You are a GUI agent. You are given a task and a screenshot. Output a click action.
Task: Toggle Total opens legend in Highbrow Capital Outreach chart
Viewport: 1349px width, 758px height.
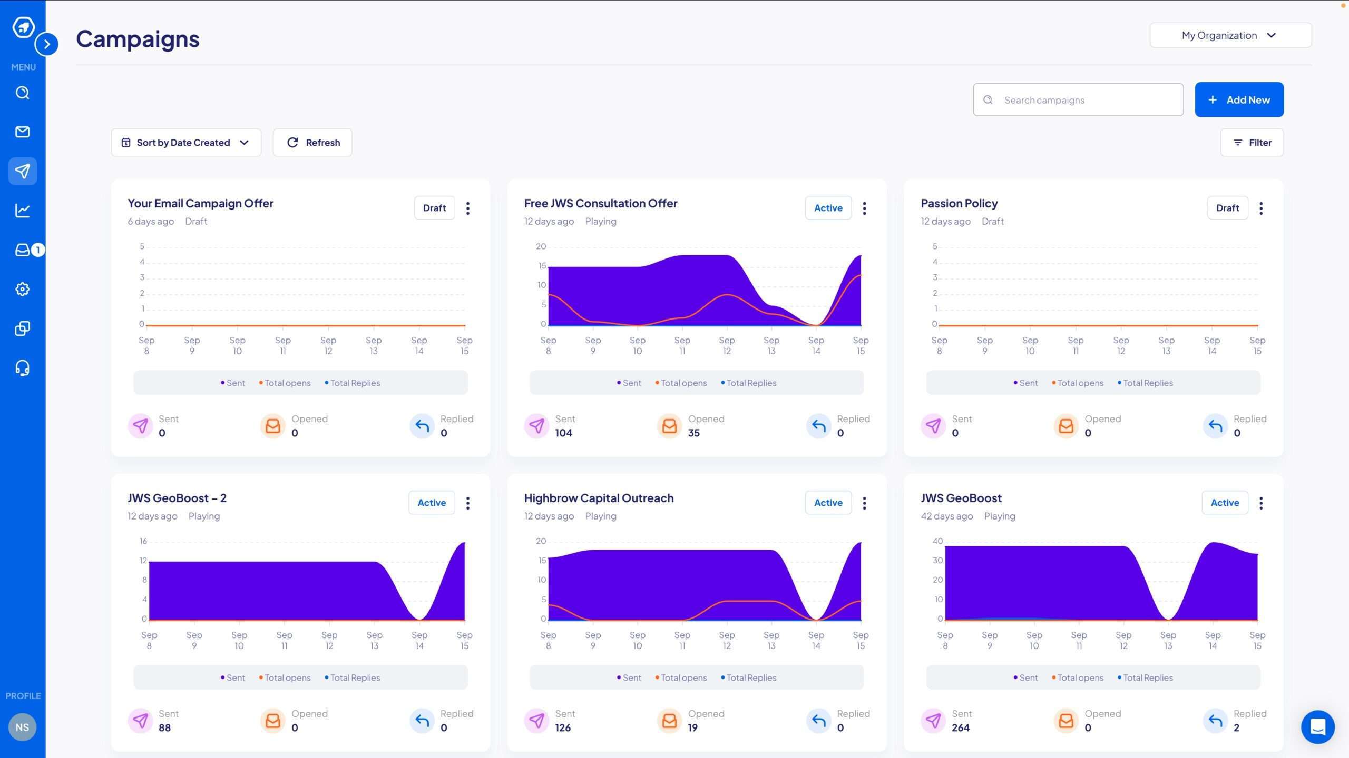681,677
